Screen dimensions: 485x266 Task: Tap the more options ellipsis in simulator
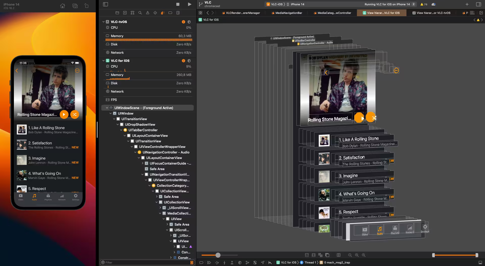[77, 71]
